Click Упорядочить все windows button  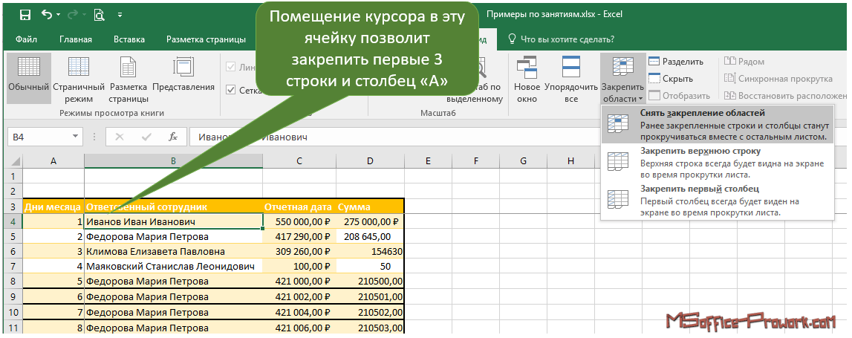tap(570, 79)
